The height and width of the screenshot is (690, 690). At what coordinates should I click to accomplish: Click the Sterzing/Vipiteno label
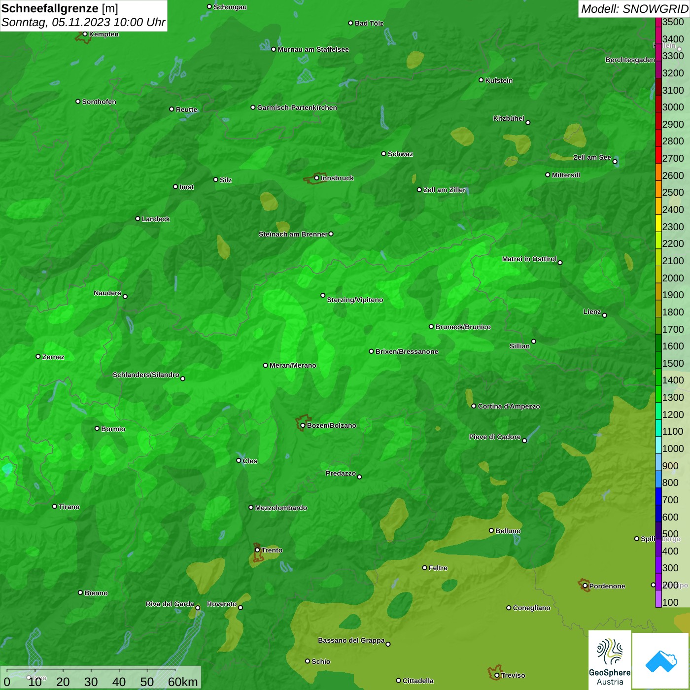(x=355, y=300)
